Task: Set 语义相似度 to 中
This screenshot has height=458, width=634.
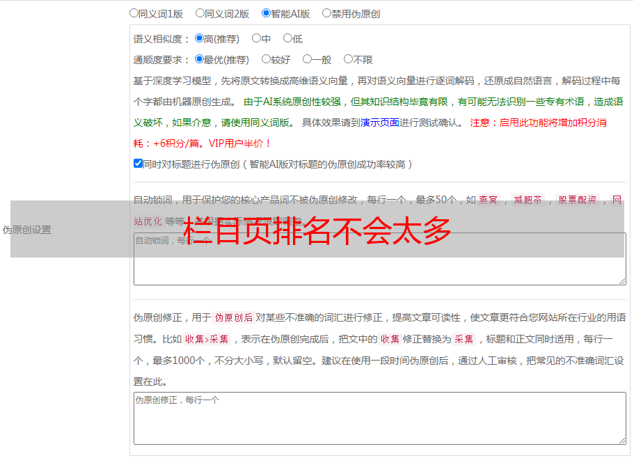Action: [x=256, y=39]
